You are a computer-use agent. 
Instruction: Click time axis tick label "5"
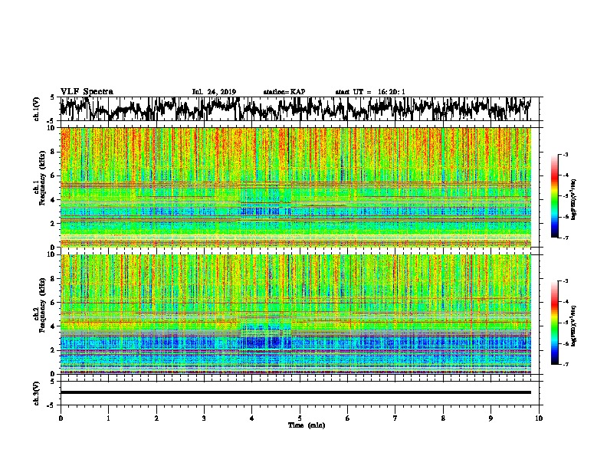(300, 418)
